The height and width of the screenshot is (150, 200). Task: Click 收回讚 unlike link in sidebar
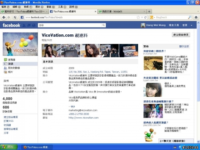(x=7, y=125)
